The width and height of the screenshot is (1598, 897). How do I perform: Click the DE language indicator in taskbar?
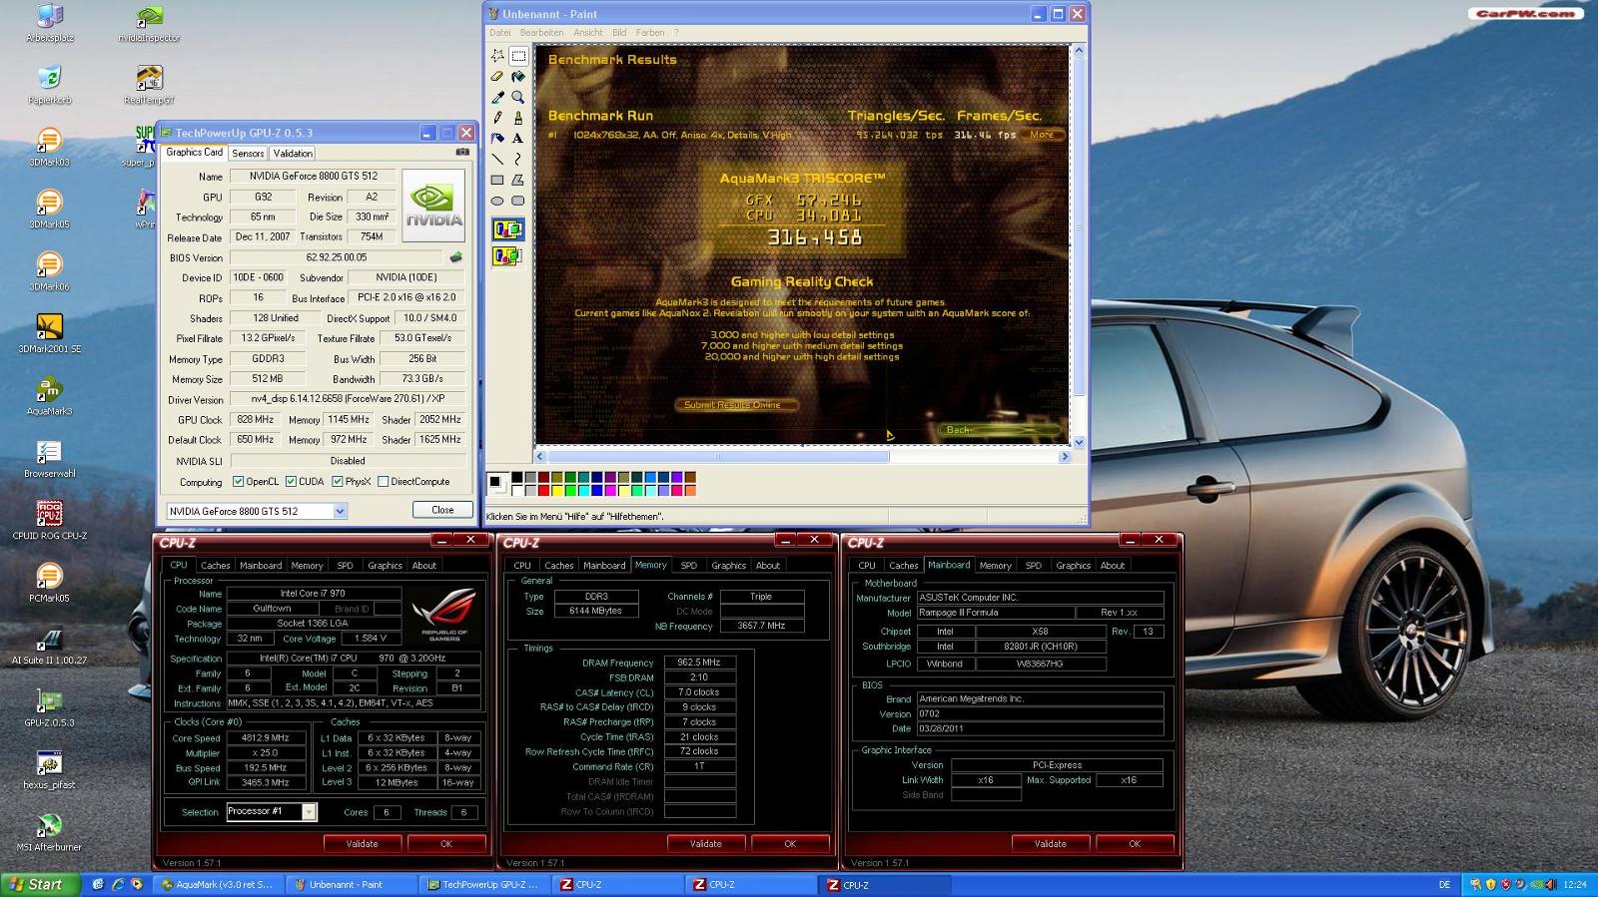[1444, 885]
